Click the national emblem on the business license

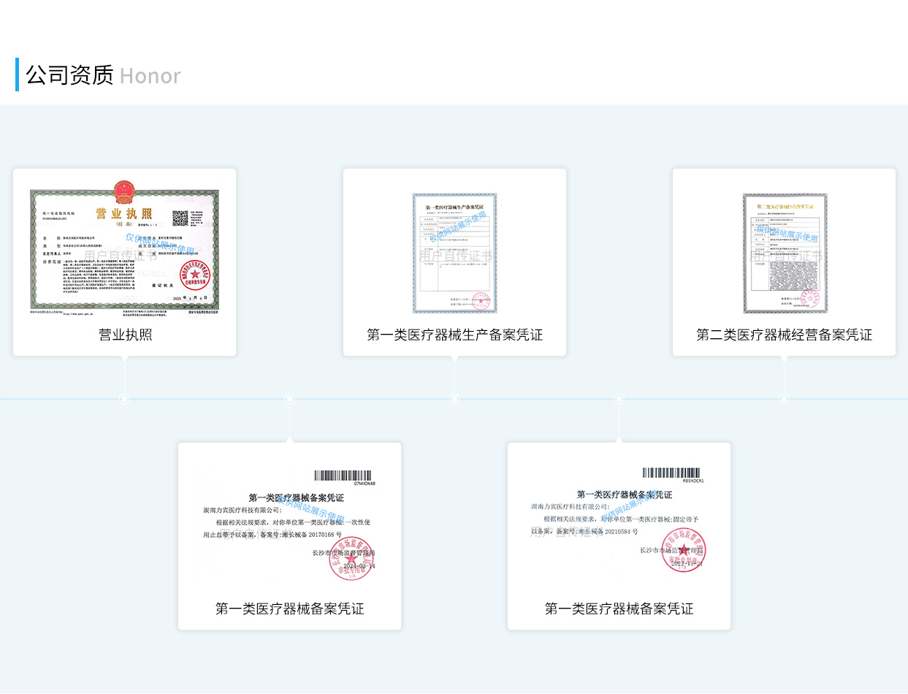point(124,192)
